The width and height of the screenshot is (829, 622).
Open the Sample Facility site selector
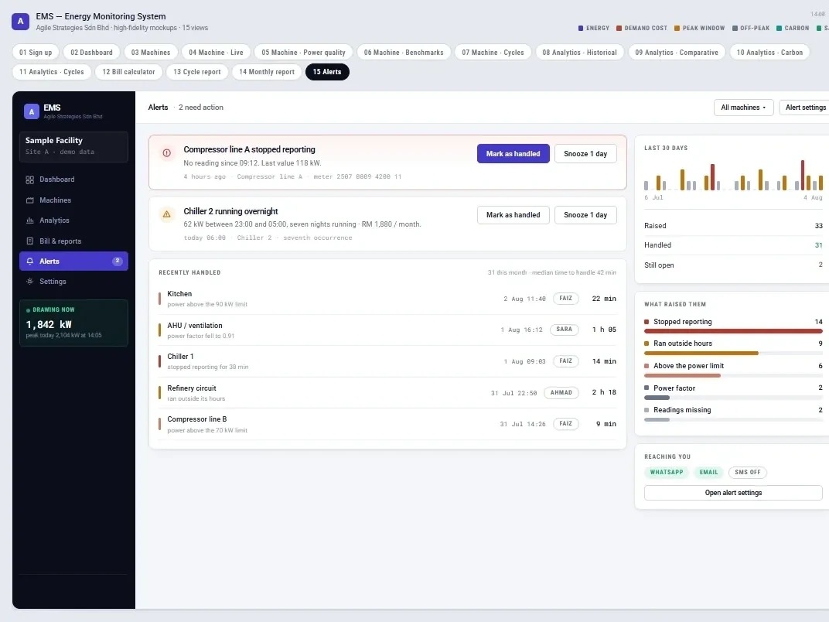[x=73, y=146]
